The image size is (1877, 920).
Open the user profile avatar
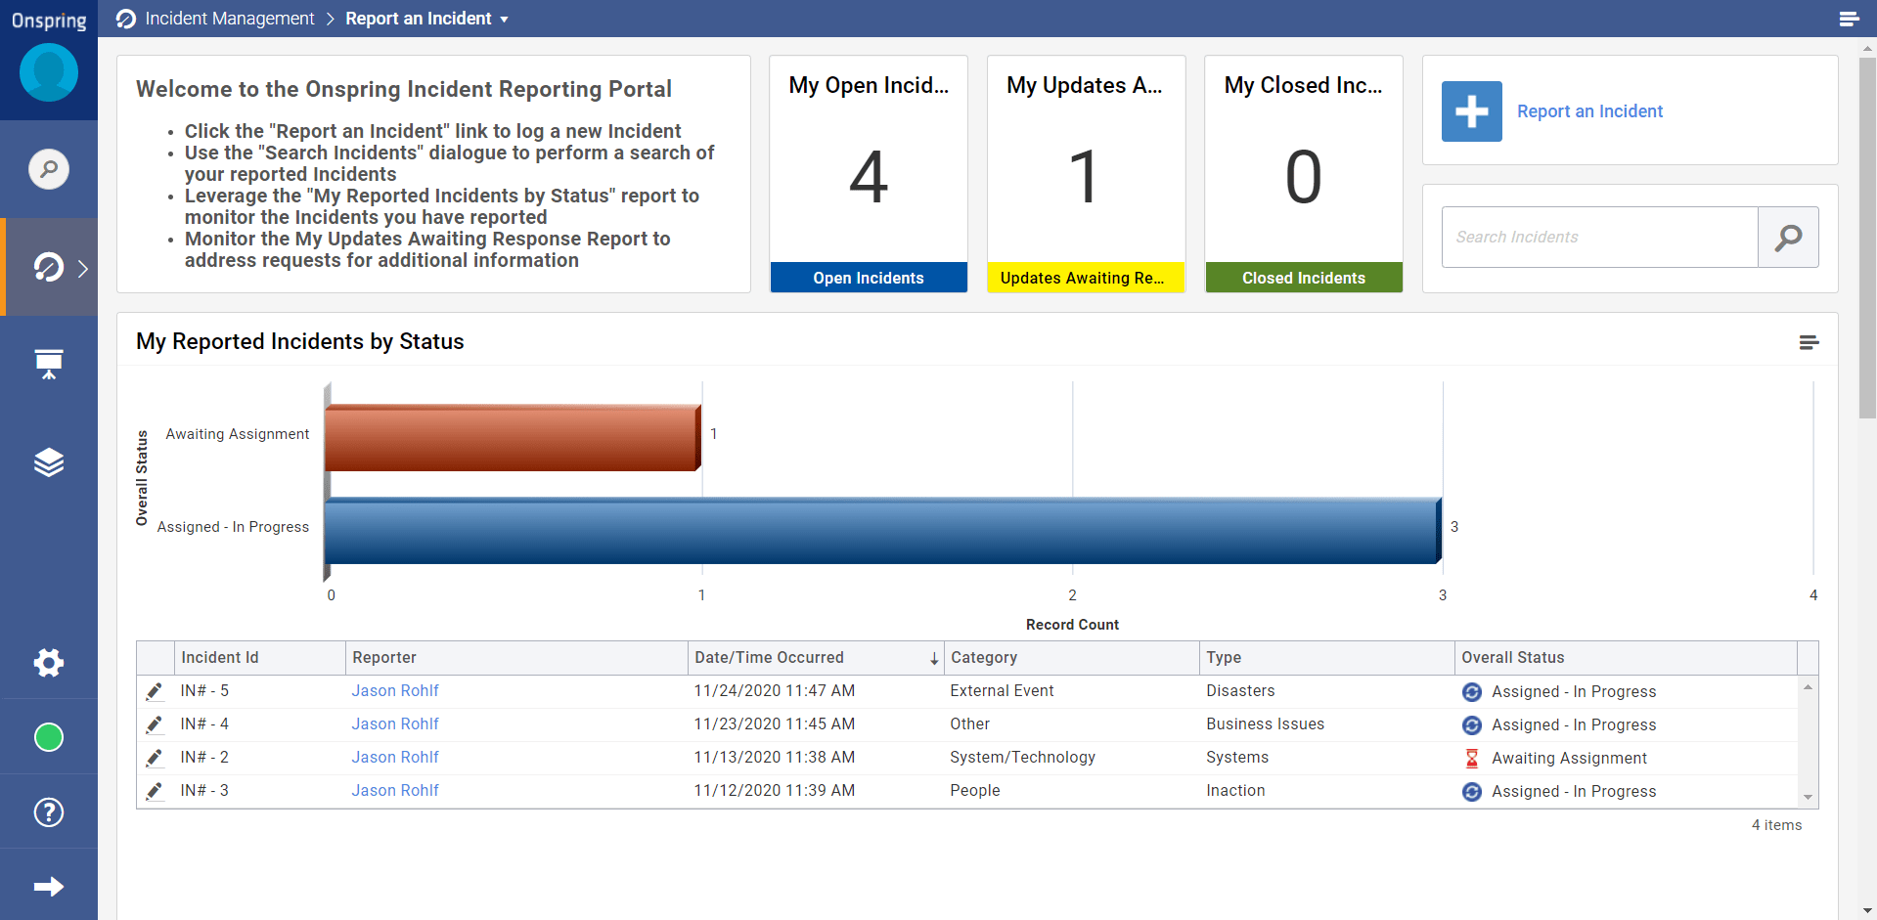point(49,72)
